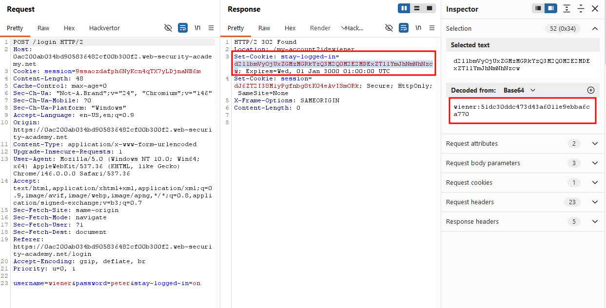Click the request body username=wiener&password=peter line
The height and width of the screenshot is (308, 606).
pos(107,283)
